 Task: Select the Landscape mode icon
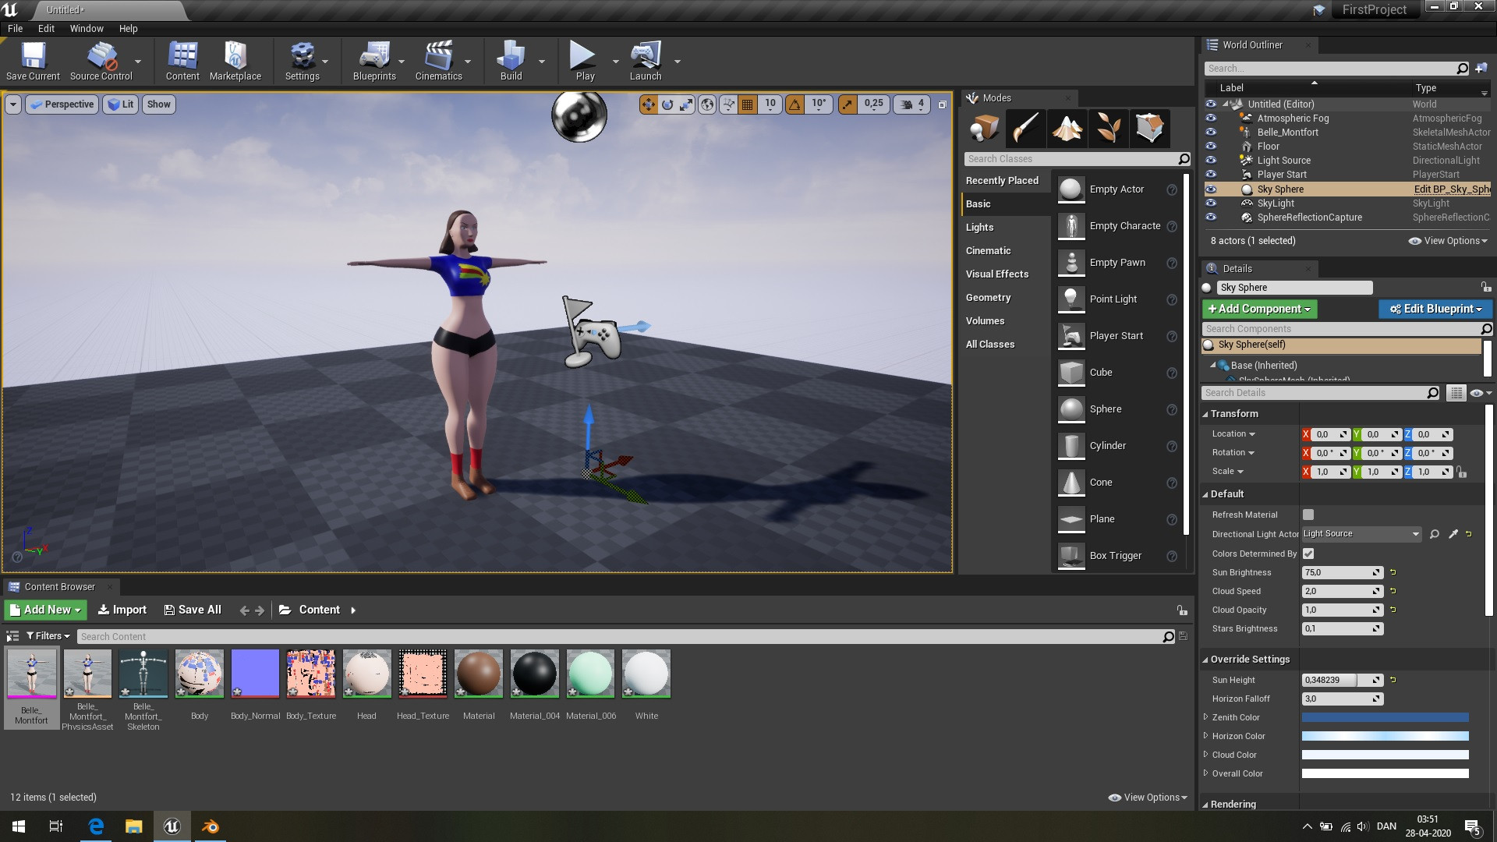tap(1067, 128)
